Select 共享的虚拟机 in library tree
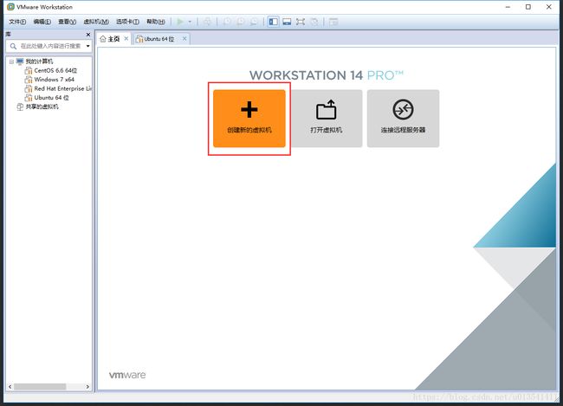This screenshot has height=406, width=563. tap(42, 106)
